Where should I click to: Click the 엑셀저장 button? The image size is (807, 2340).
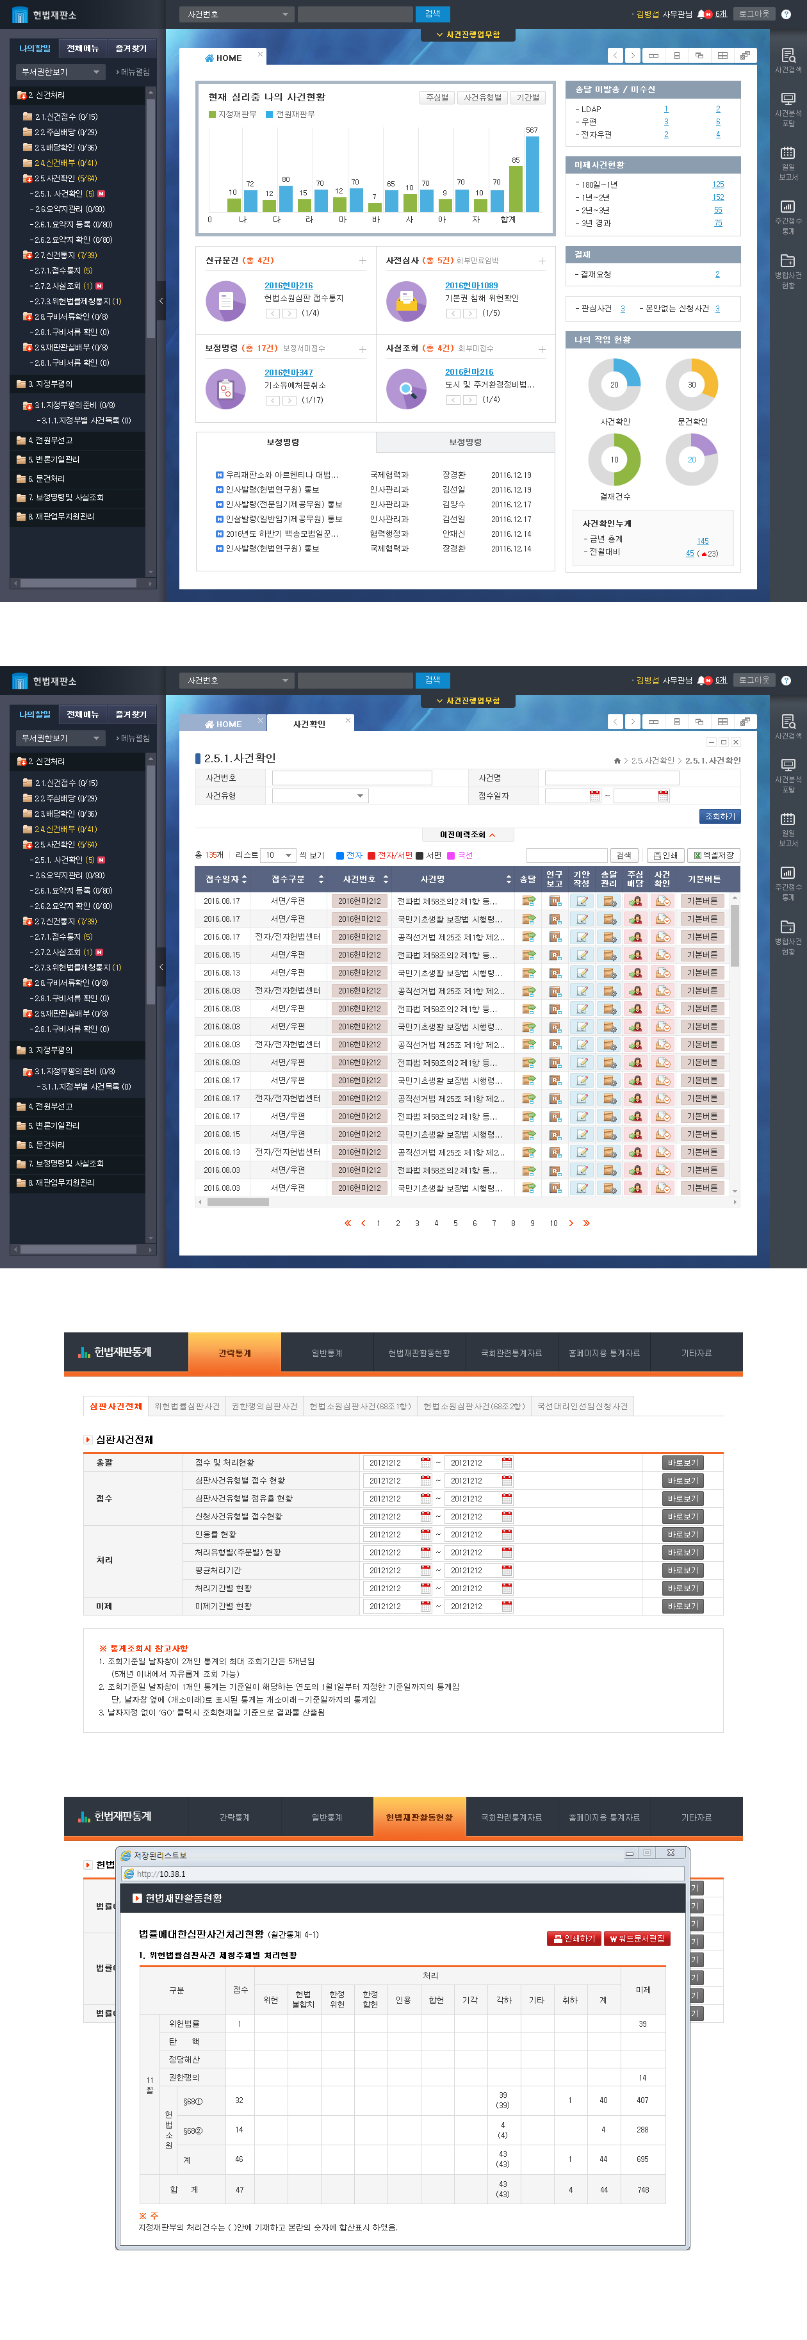[713, 855]
